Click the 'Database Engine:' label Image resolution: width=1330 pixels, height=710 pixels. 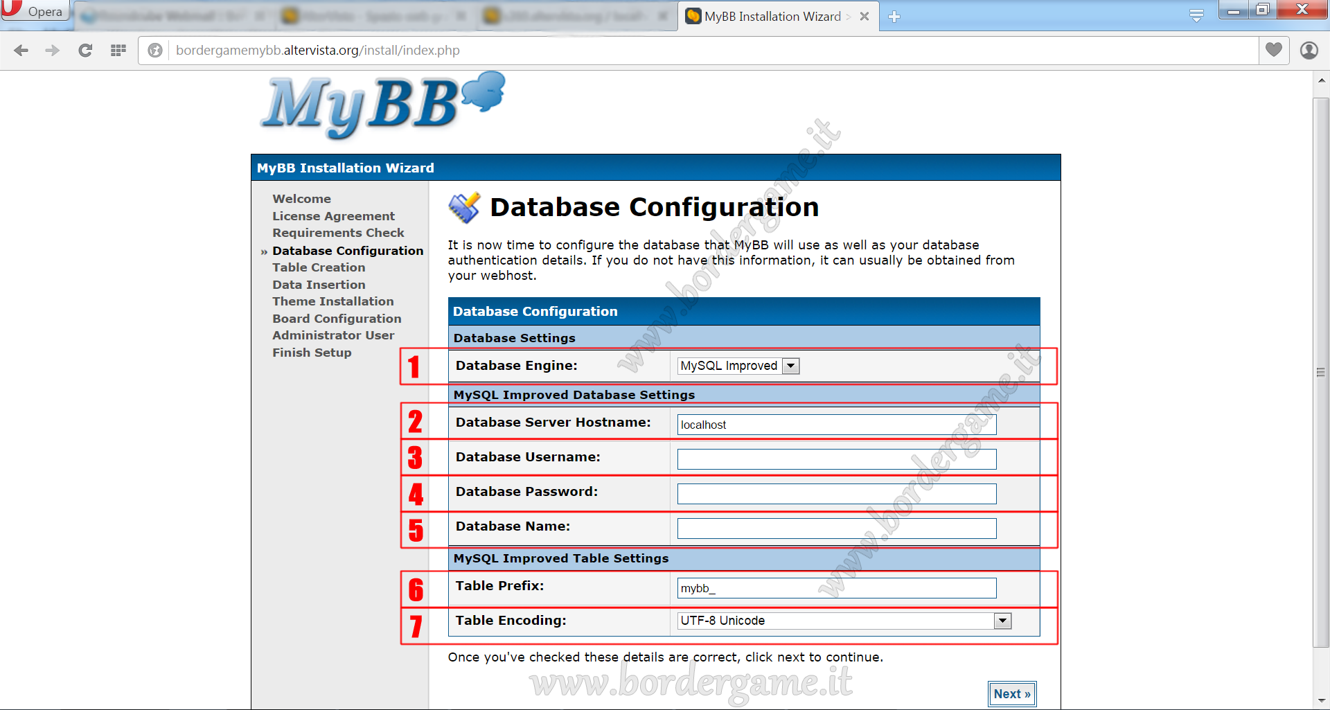(516, 366)
